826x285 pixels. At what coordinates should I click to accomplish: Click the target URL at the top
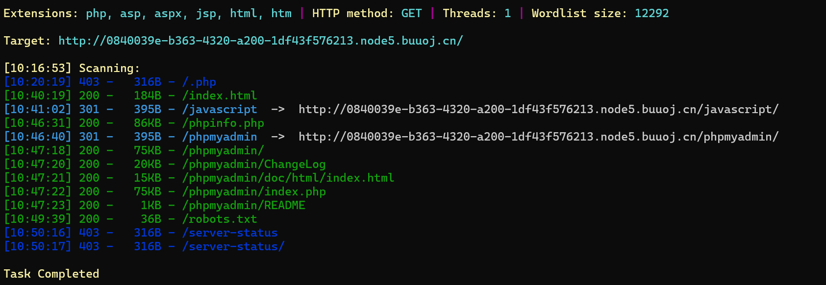click(260, 41)
